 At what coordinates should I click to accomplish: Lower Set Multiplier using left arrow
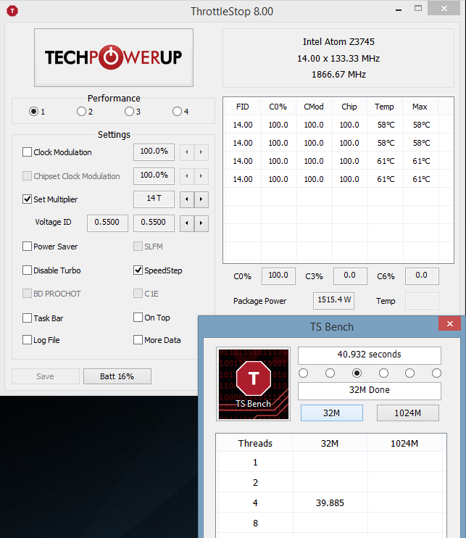tap(187, 199)
